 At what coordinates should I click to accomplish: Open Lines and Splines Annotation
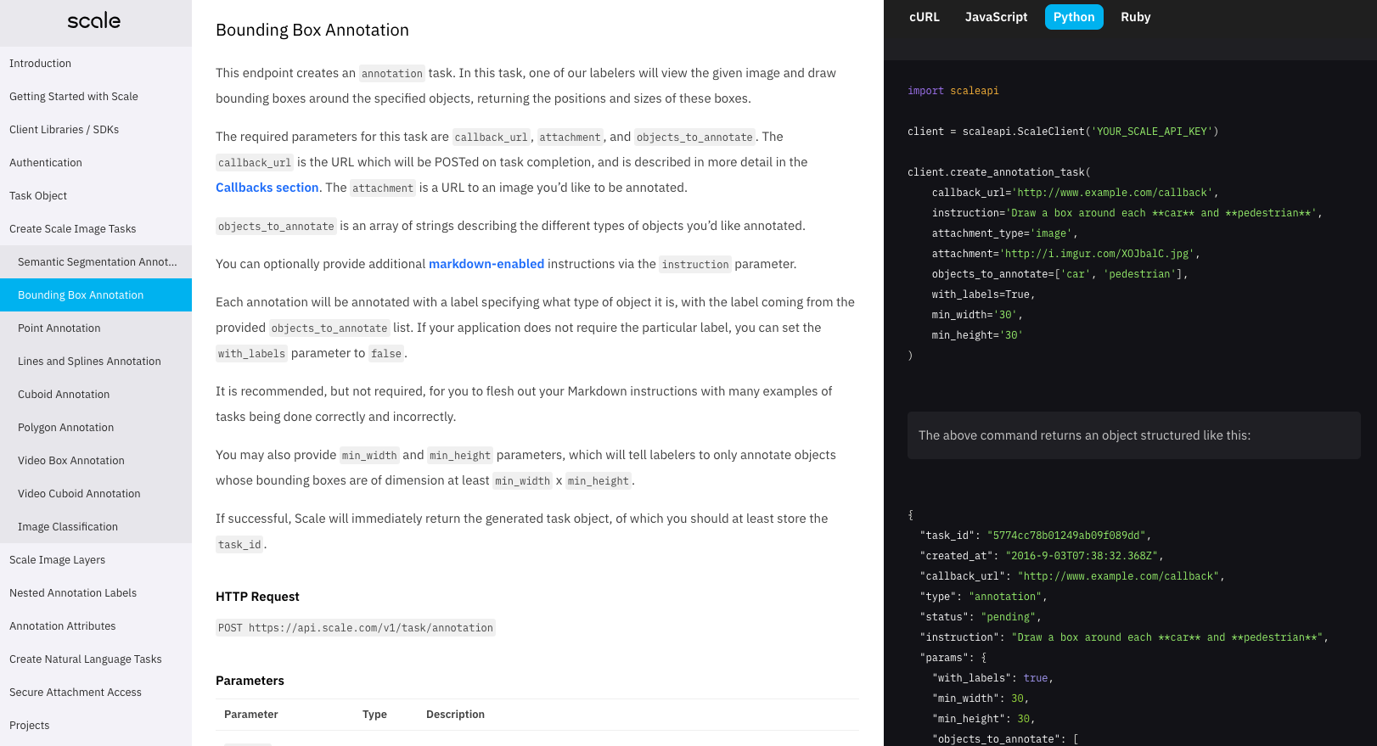point(96,362)
